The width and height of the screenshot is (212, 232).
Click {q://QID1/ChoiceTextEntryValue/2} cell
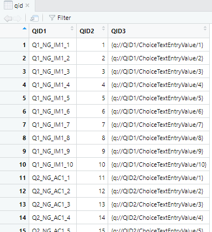click(x=158, y=58)
